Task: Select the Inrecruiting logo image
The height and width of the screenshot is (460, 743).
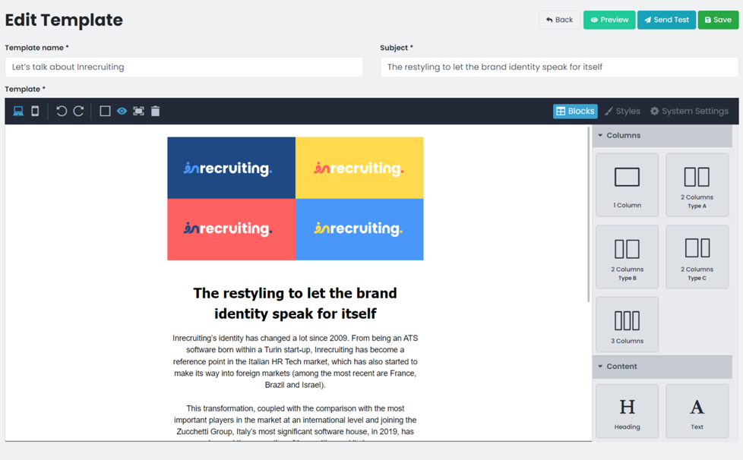Action: [296, 199]
